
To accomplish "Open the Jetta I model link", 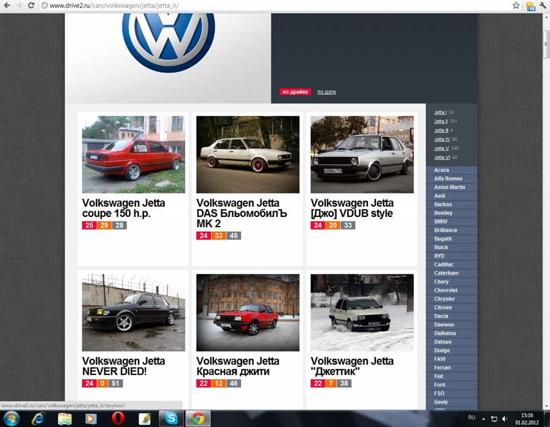I will point(440,112).
